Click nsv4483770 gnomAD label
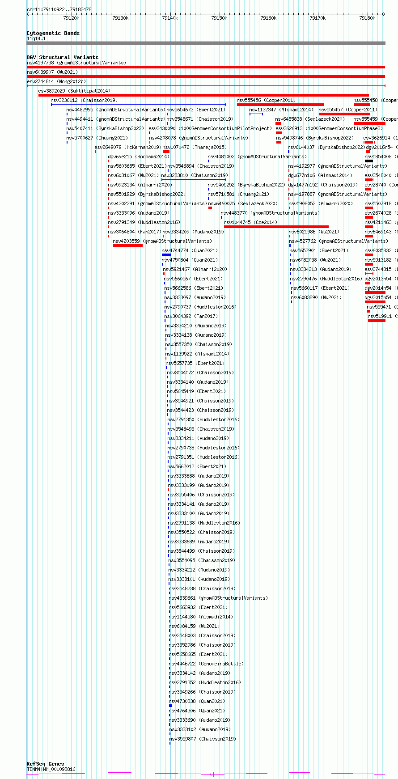The width and height of the screenshot is (398, 779). 270,213
